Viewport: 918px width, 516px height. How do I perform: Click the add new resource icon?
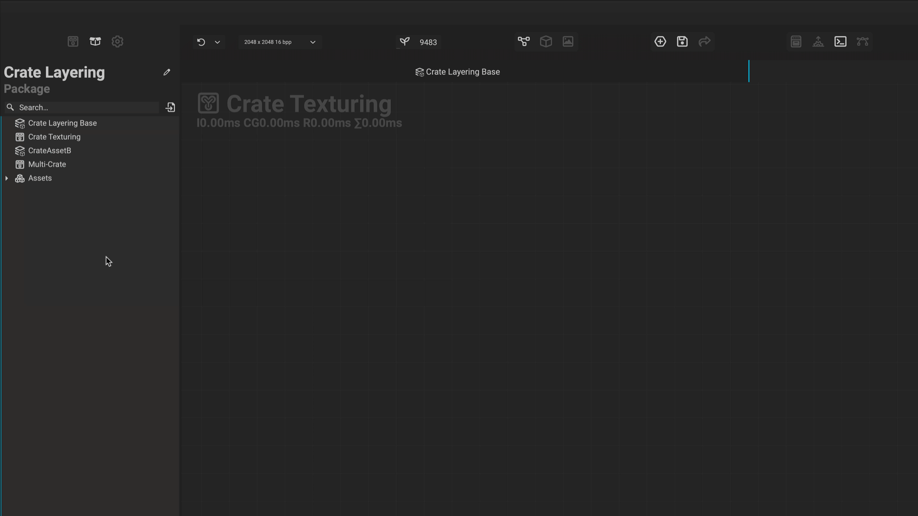[x=170, y=107]
